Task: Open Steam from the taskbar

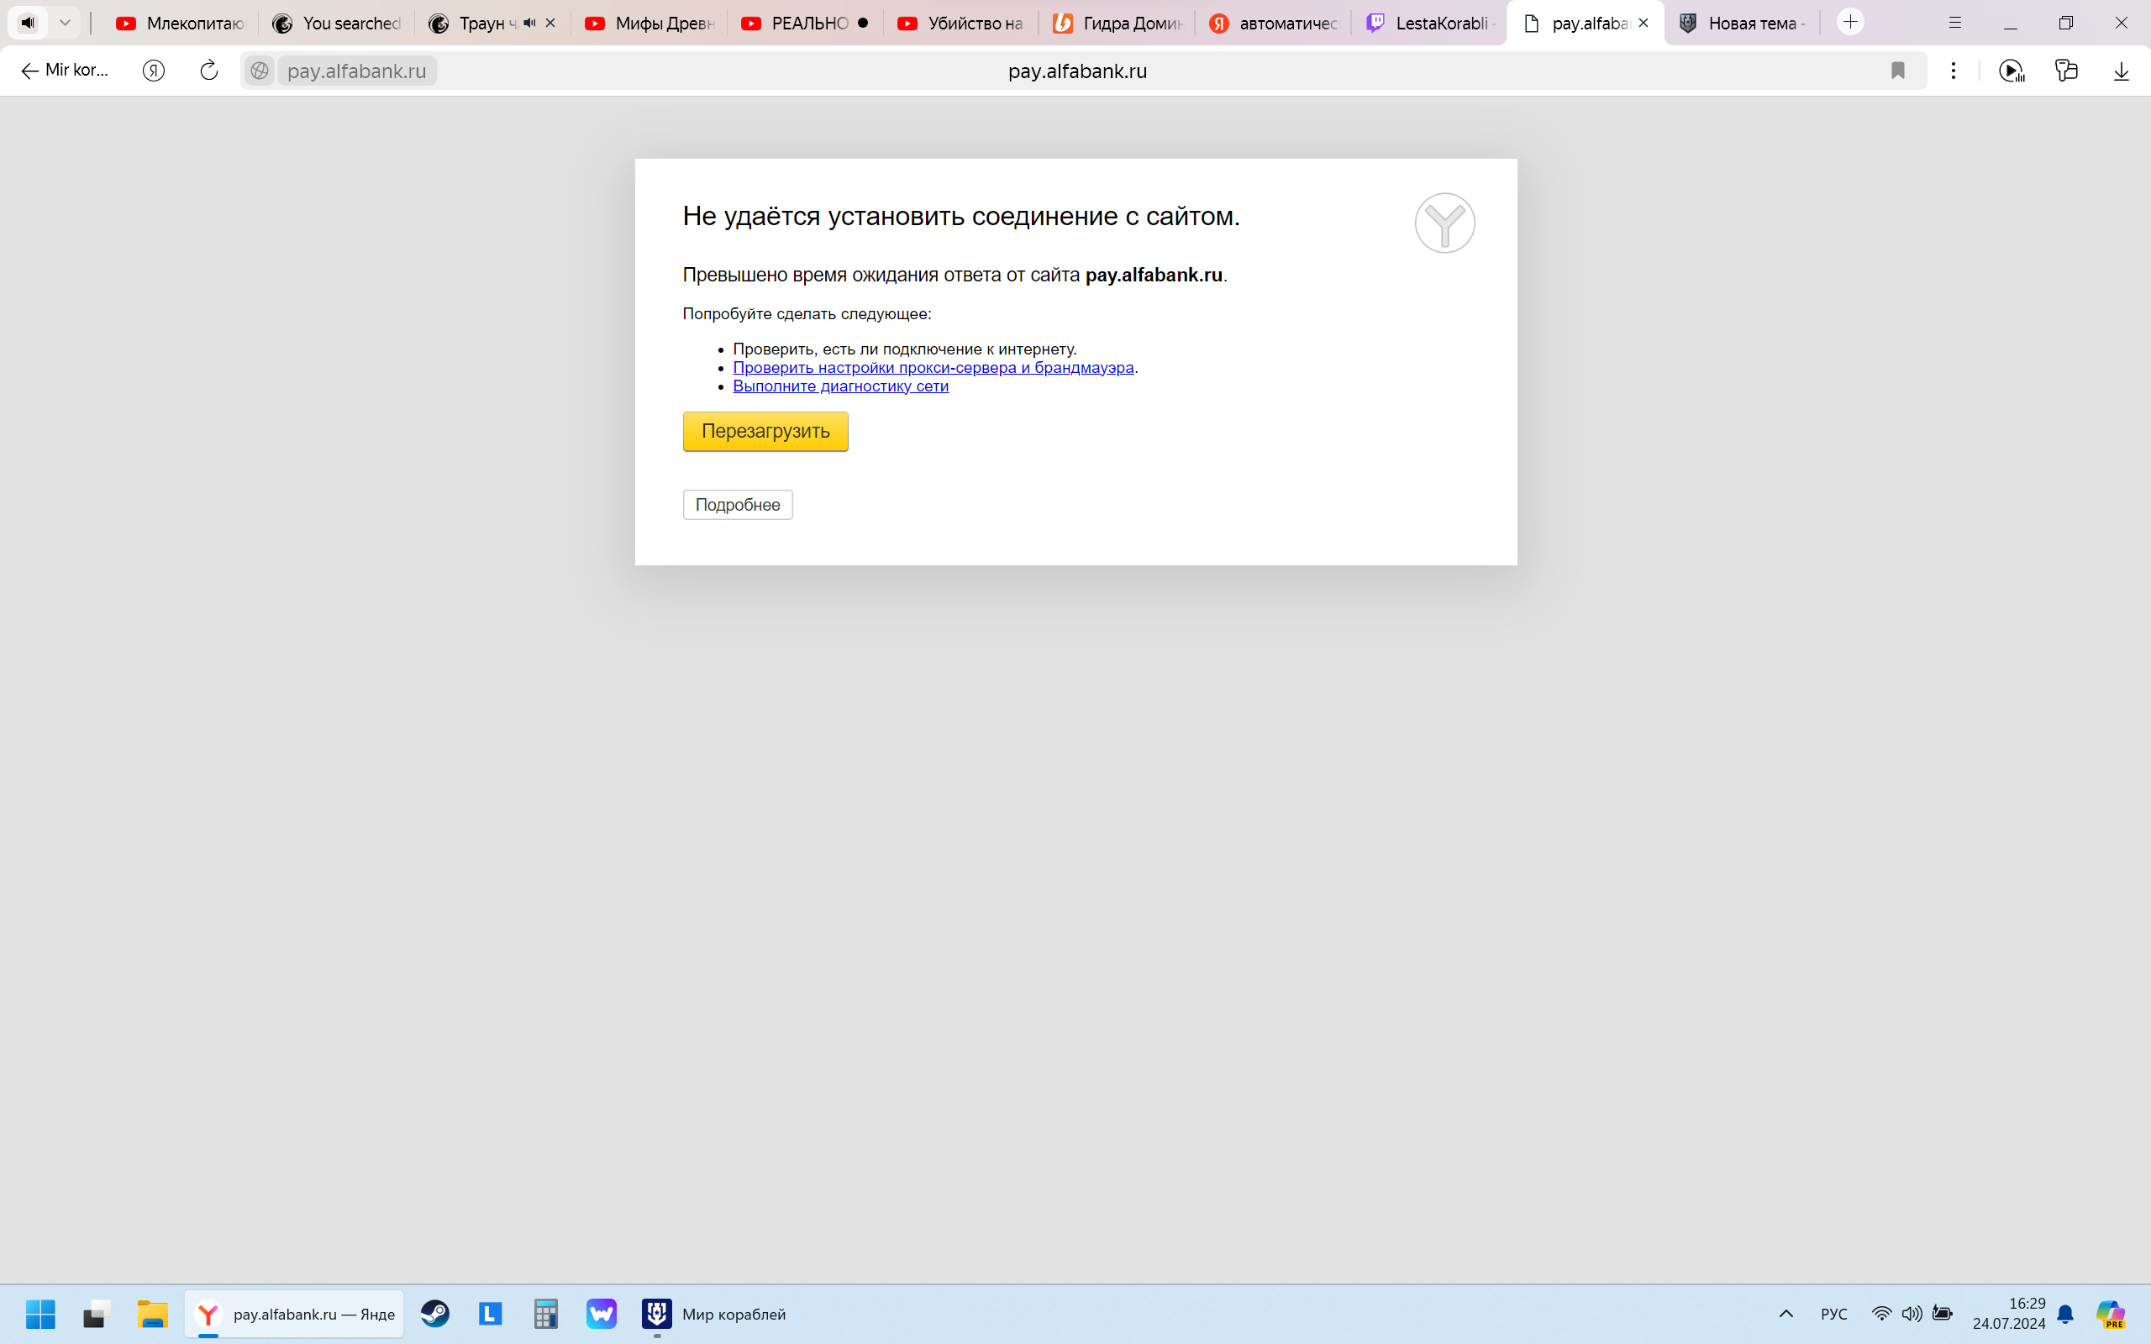Action: pos(434,1314)
